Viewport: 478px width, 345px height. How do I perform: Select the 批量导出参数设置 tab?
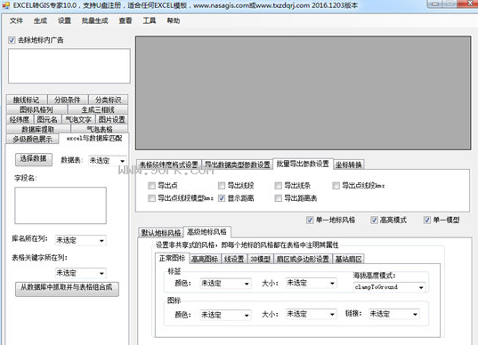[x=303, y=164]
